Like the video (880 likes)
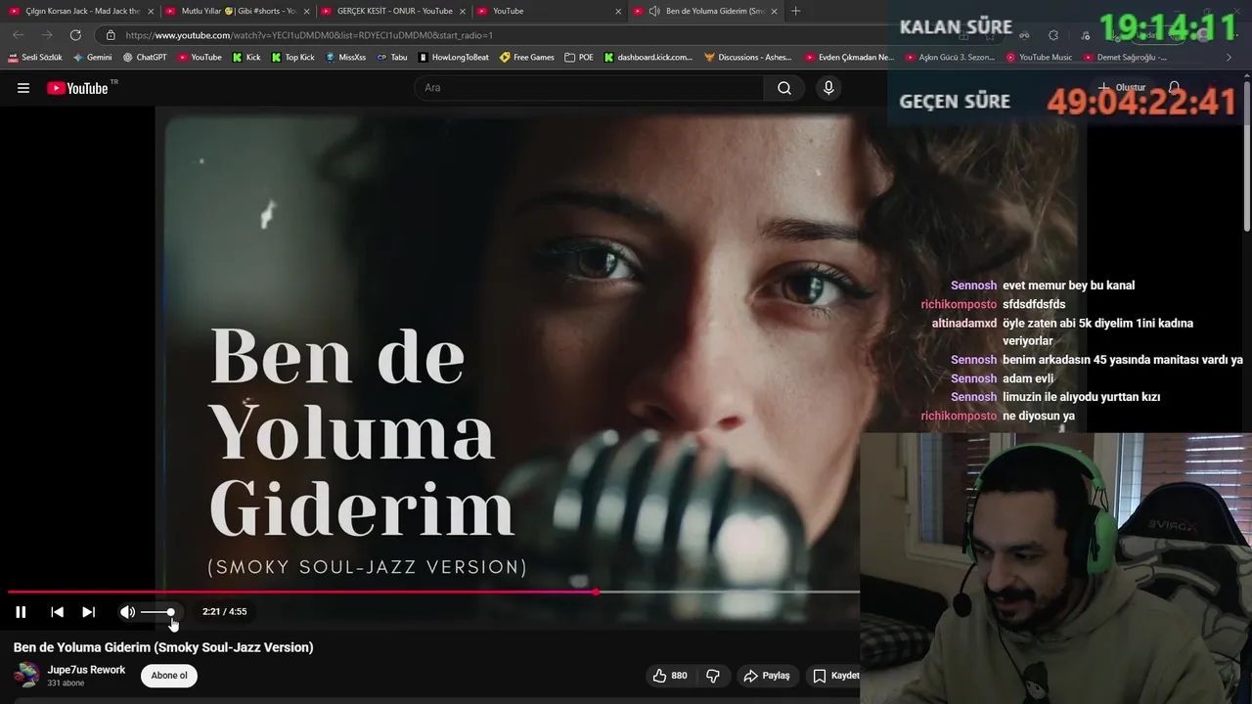This screenshot has height=704, width=1252. (670, 676)
